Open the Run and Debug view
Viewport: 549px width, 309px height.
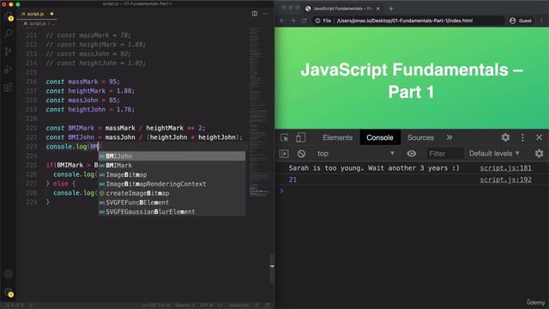(8, 69)
